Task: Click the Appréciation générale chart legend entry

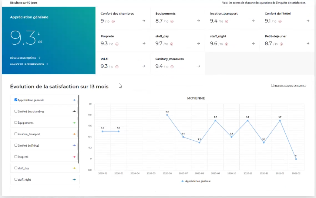Action: pyautogui.click(x=195, y=181)
